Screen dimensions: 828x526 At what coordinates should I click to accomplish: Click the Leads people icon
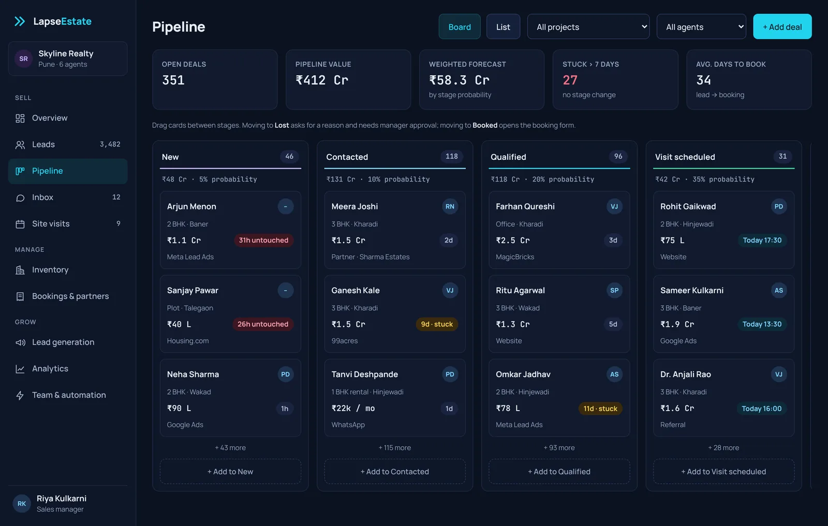(20, 145)
